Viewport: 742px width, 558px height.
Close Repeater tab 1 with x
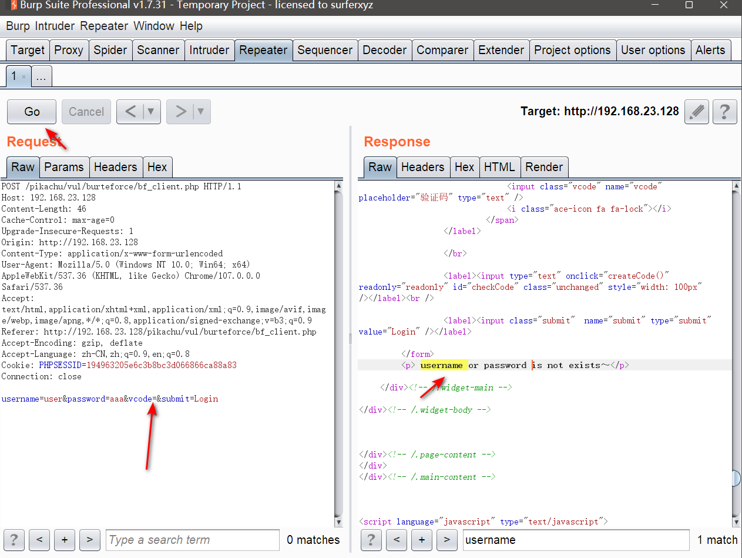(x=23, y=77)
